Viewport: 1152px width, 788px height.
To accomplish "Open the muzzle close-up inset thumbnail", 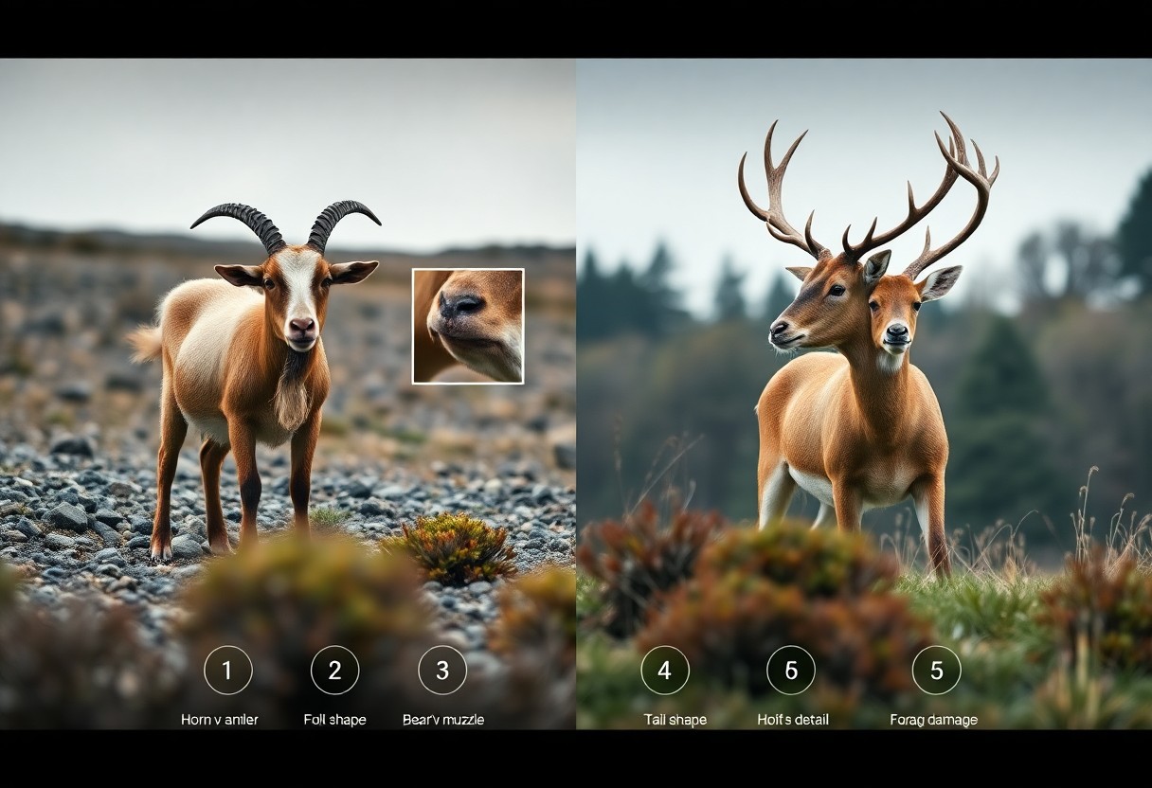I will (x=468, y=326).
